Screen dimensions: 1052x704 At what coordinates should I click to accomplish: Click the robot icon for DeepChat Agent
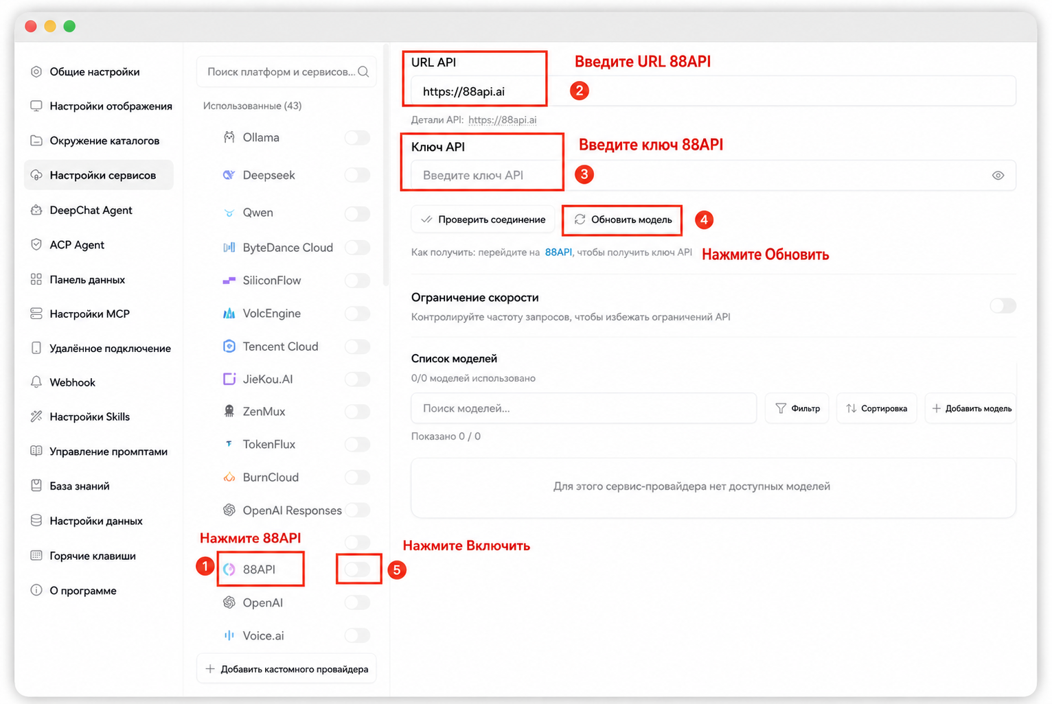[x=36, y=210]
